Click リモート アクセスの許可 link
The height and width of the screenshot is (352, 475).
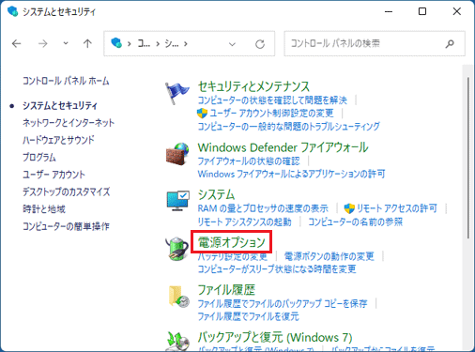click(397, 208)
